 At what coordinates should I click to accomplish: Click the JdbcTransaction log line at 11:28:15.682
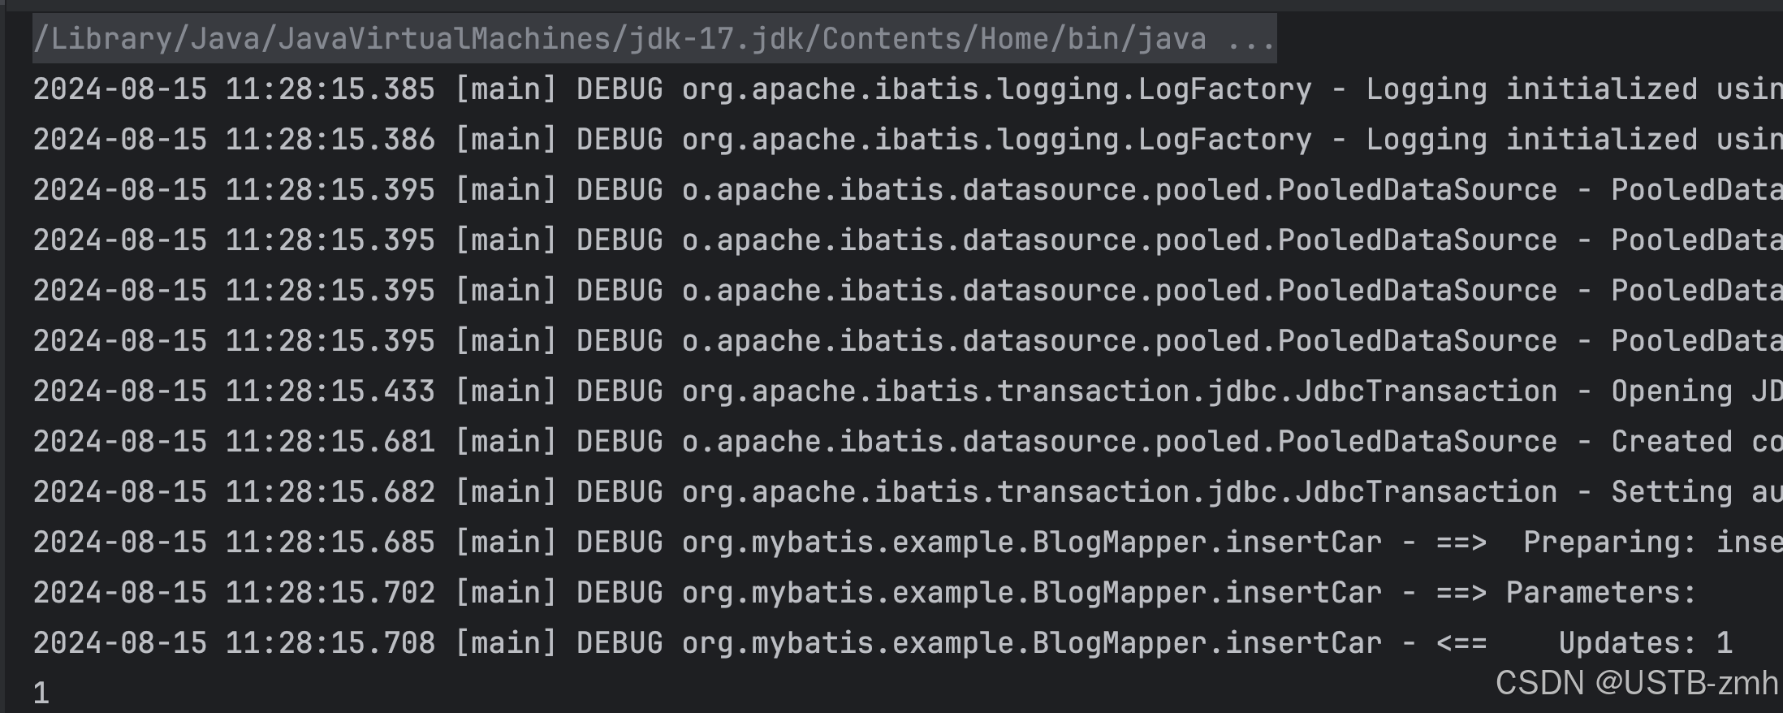908,492
